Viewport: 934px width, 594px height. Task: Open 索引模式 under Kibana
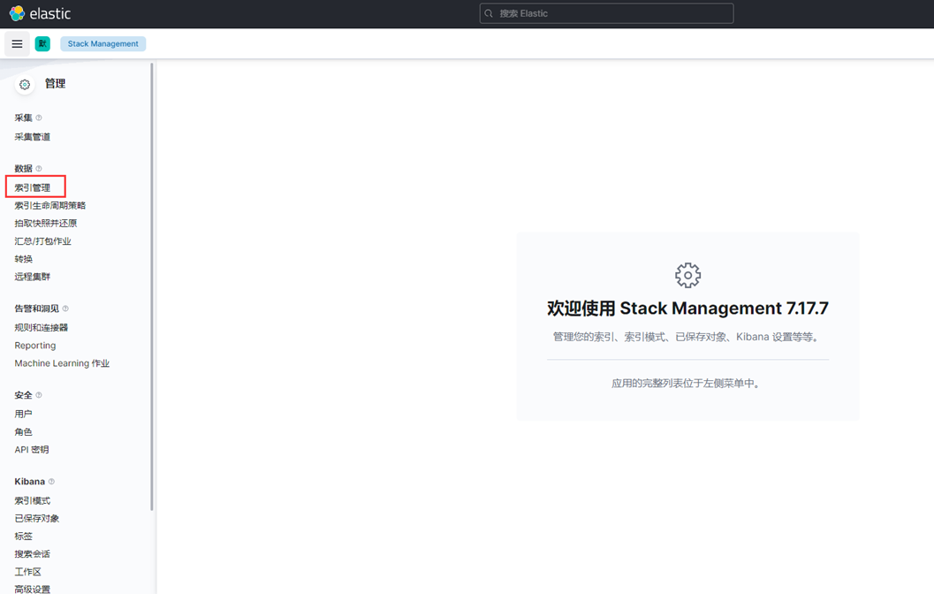[32, 500]
